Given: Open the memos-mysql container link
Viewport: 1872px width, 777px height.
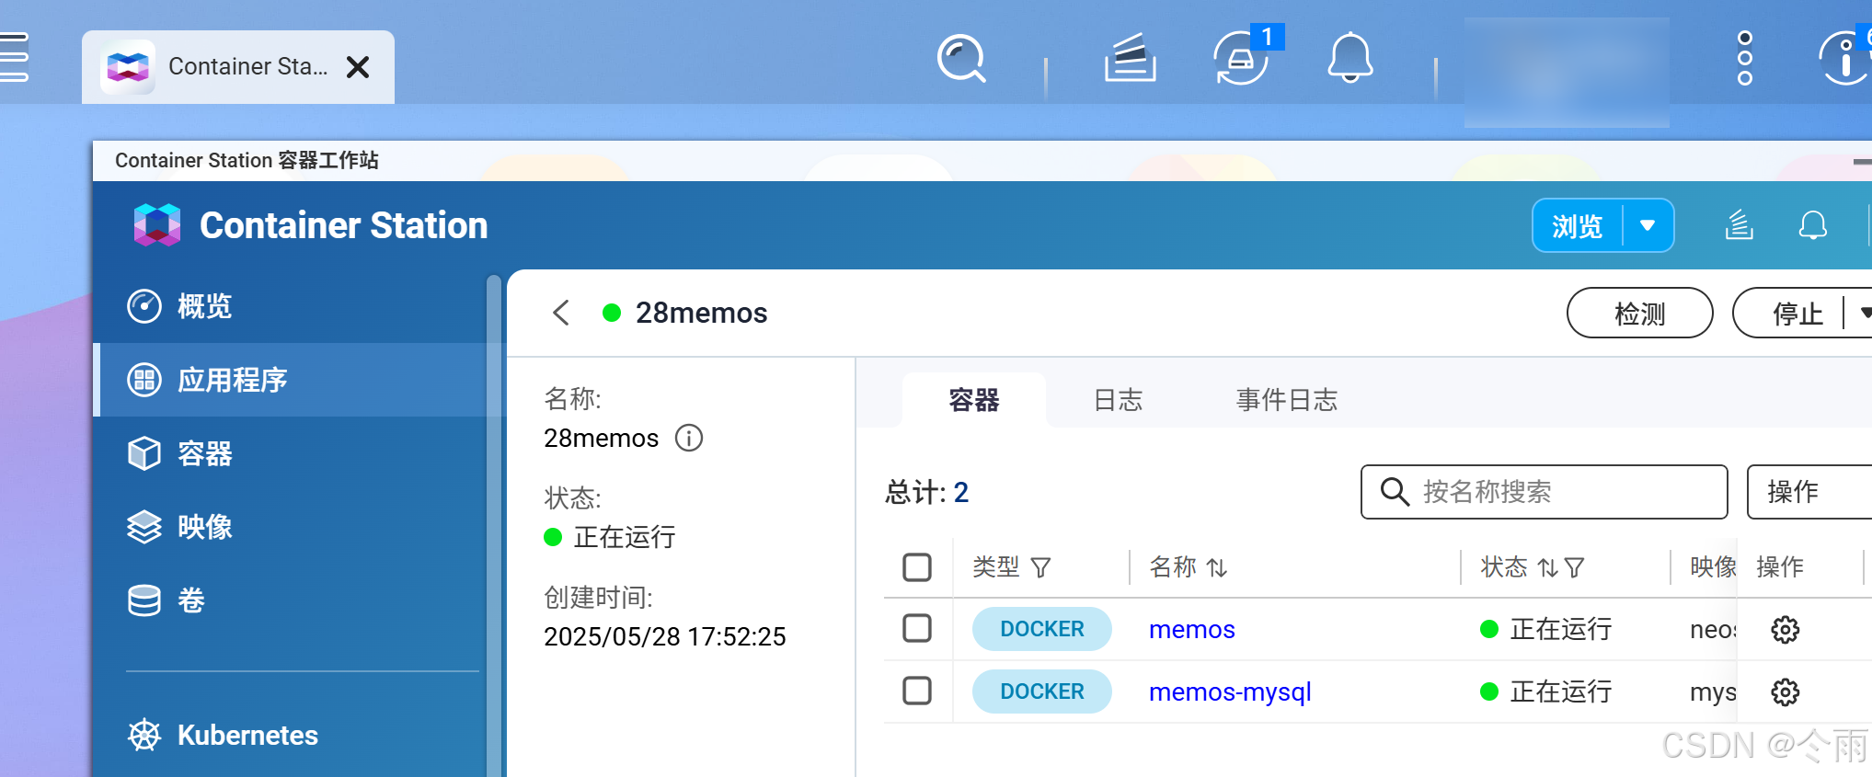Looking at the screenshot, I should point(1230,692).
